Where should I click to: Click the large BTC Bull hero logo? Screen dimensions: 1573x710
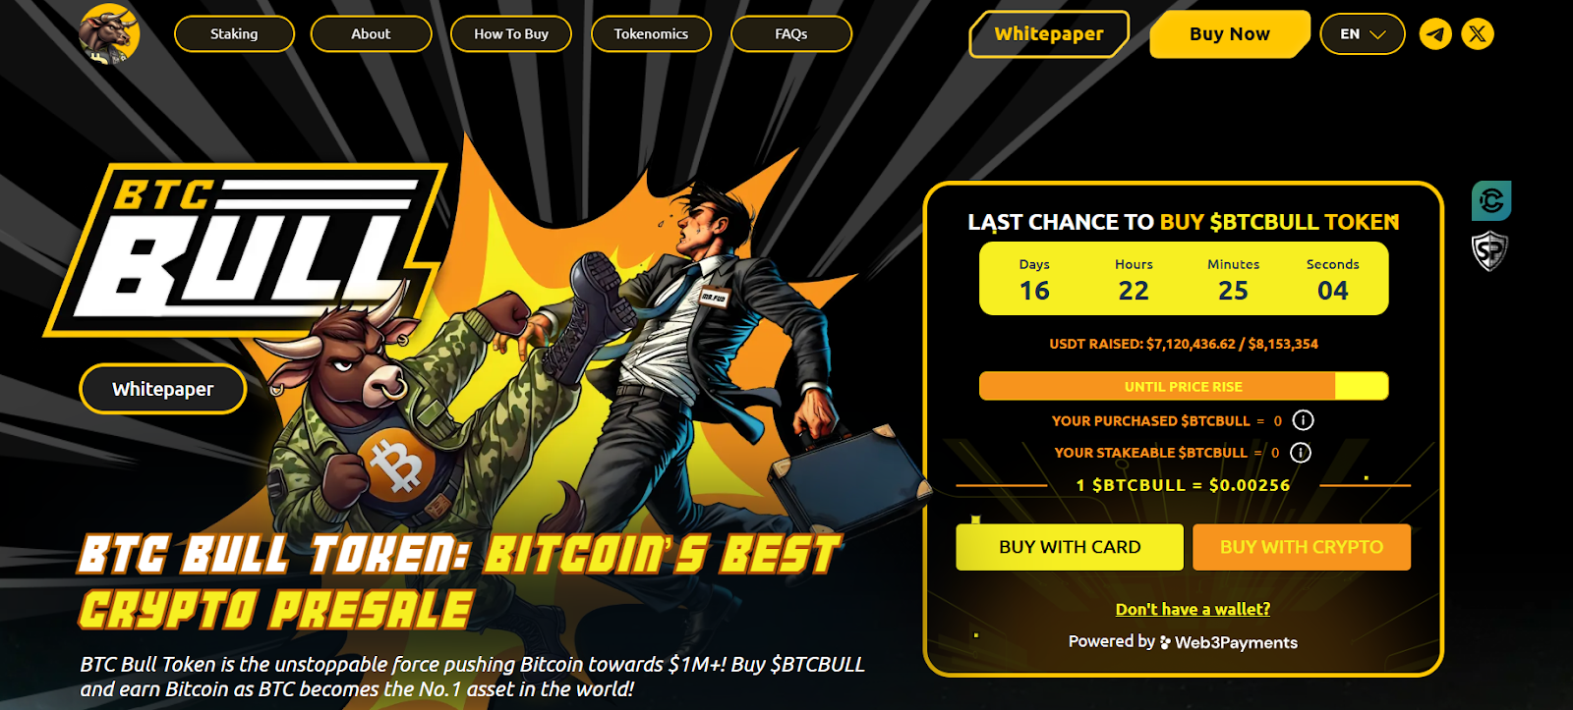[x=245, y=248]
